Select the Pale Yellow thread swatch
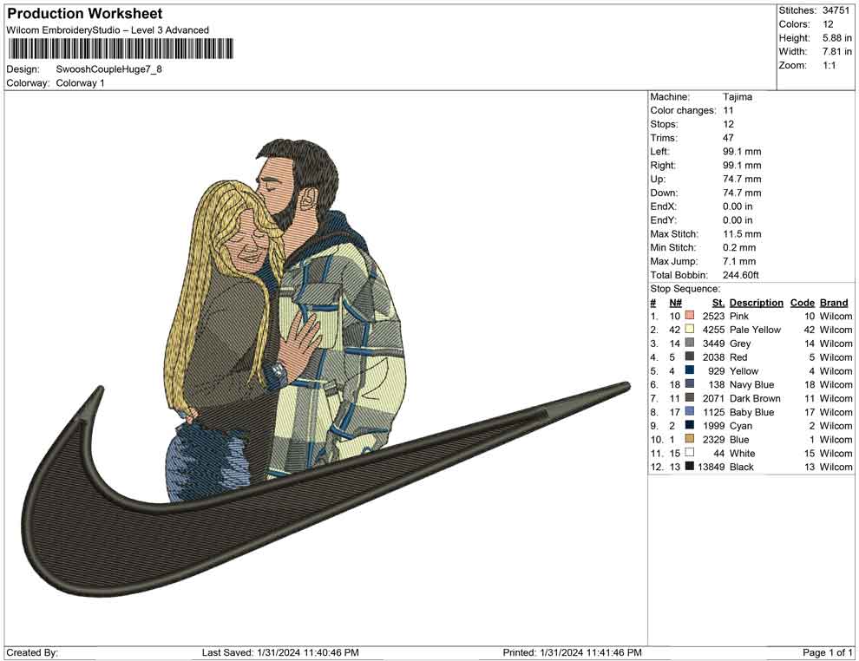Viewport: 859px width, 661px height. coord(690,330)
